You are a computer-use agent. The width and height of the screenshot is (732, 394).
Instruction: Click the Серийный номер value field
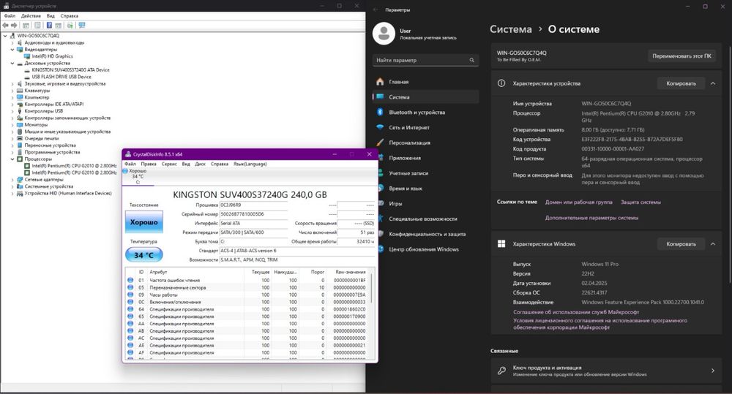[253, 214]
